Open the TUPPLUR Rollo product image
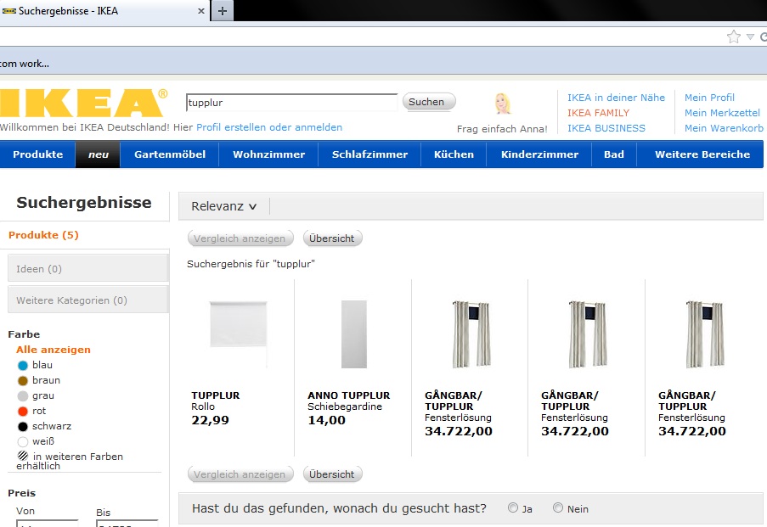 point(238,334)
